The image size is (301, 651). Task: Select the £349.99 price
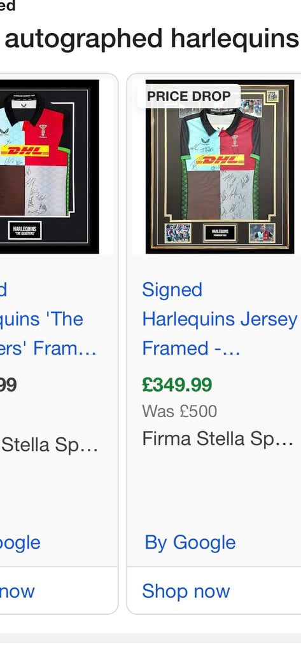pyautogui.click(x=177, y=385)
